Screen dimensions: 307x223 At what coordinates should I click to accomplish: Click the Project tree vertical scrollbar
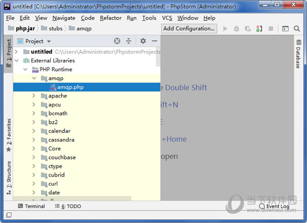click(158, 57)
